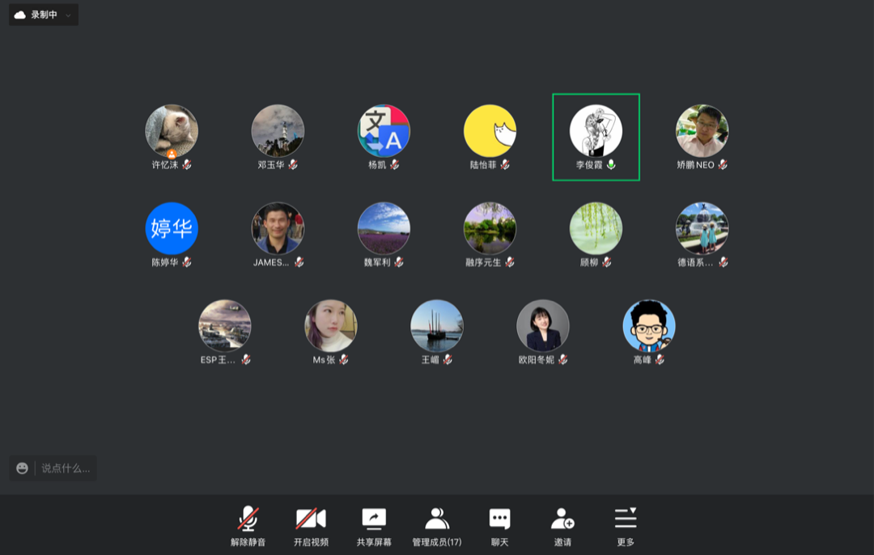
Task: Click 王嵋's sailboat avatar
Action: (x=437, y=326)
